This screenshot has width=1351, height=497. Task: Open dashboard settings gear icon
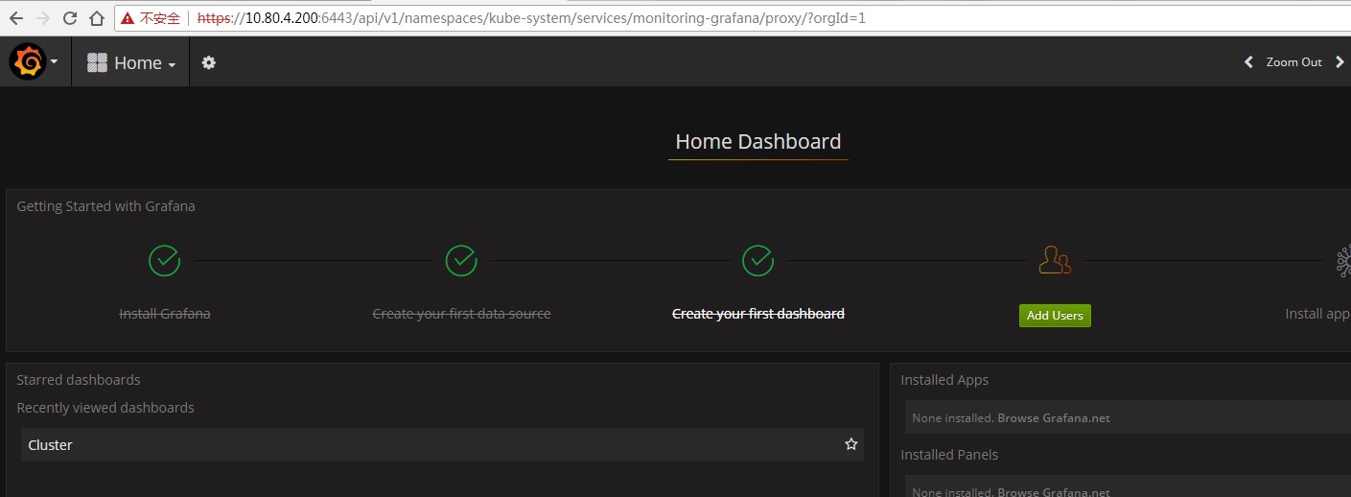tap(209, 62)
